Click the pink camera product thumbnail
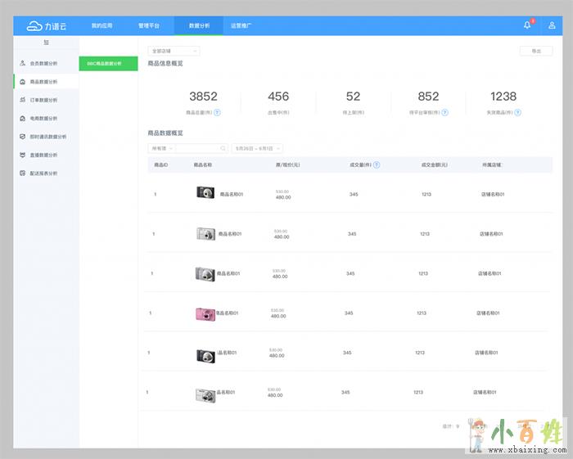 [204, 313]
